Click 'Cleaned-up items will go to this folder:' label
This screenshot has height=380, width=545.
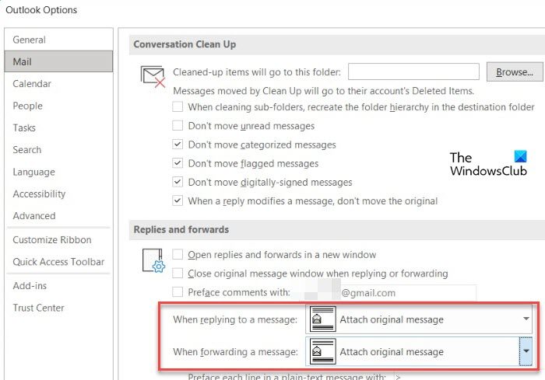tap(257, 72)
